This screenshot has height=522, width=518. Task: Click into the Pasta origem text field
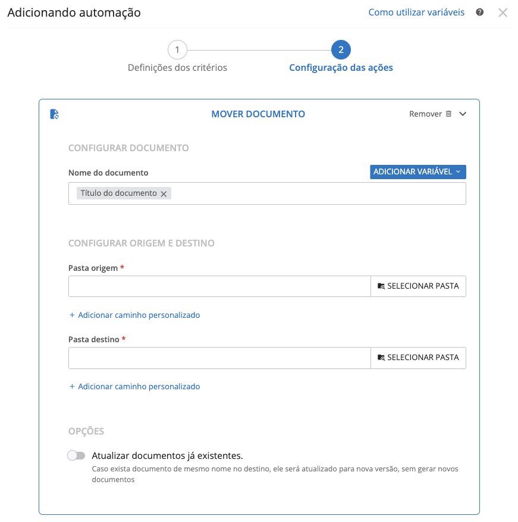tap(219, 286)
